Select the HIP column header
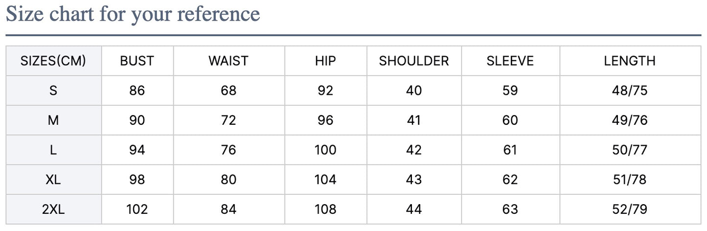 [x=325, y=61]
